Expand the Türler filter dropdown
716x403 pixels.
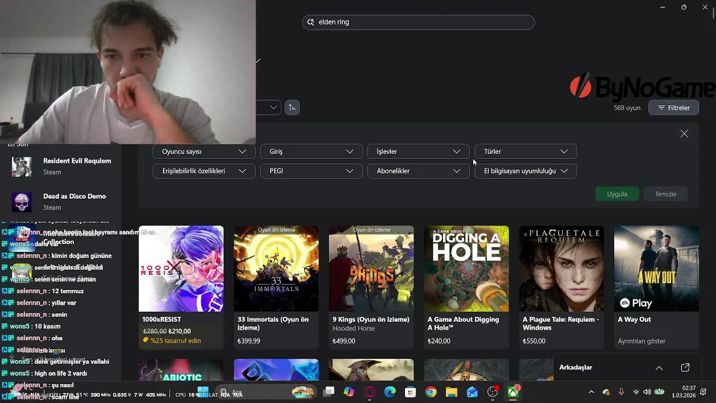click(526, 151)
